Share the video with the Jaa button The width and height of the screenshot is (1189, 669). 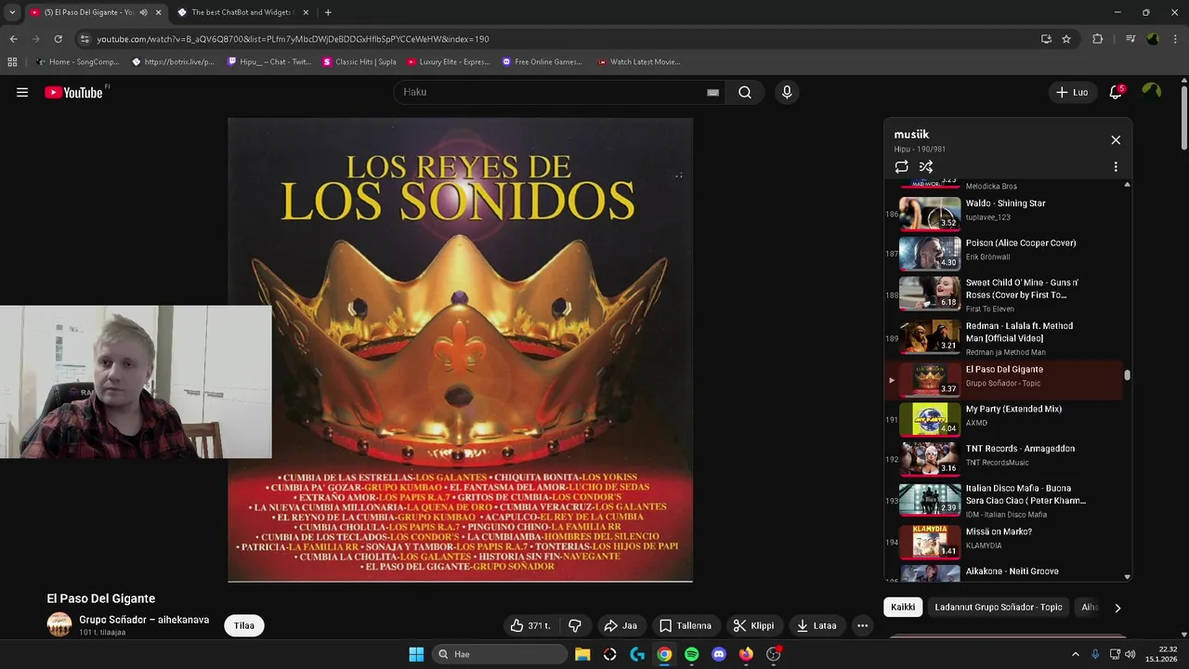[621, 625]
